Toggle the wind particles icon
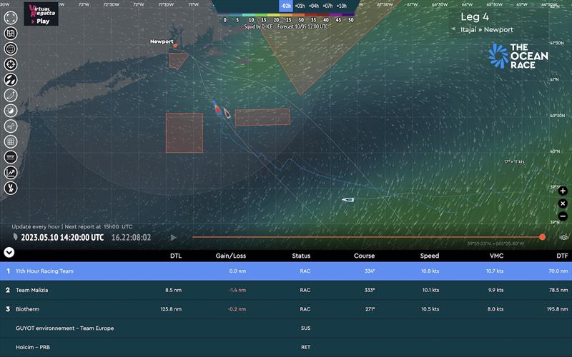This screenshot has height=357, width=572. [x=11, y=126]
